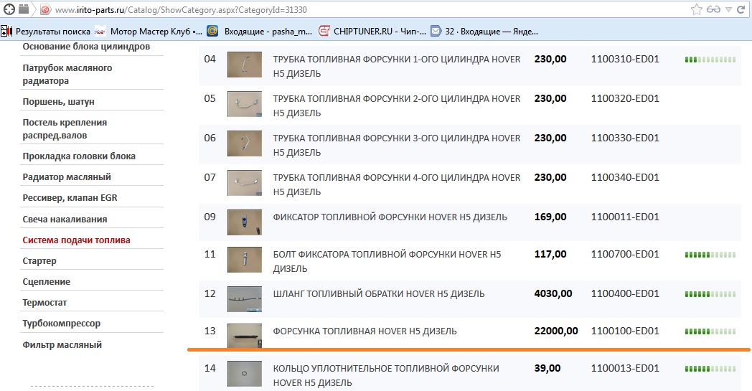752x391 pixels.
Task: Click stock level bar for 1100100-ED01
Action: [710, 331]
